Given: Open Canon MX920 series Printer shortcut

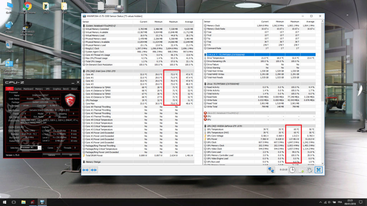Looking at the screenshot, I should coord(27,29).
